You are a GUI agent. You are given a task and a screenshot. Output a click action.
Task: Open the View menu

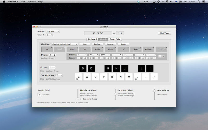23,2
